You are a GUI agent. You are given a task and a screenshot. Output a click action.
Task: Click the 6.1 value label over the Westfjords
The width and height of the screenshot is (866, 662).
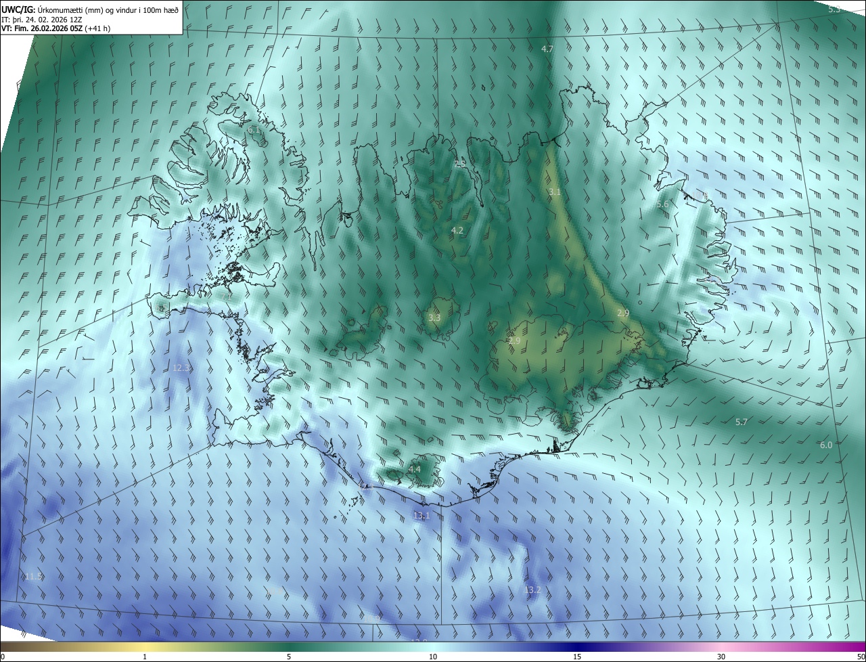(254, 129)
